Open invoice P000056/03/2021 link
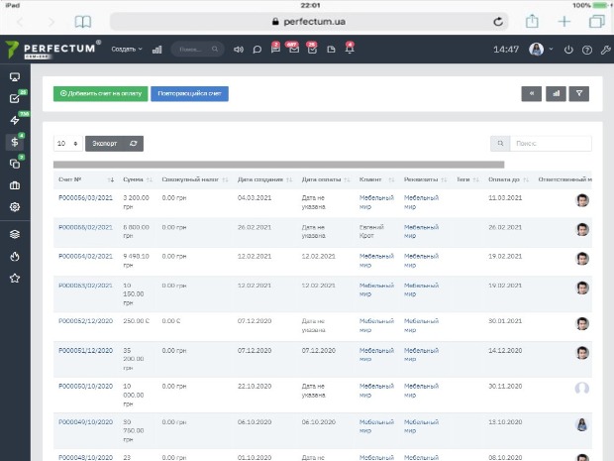 point(85,198)
